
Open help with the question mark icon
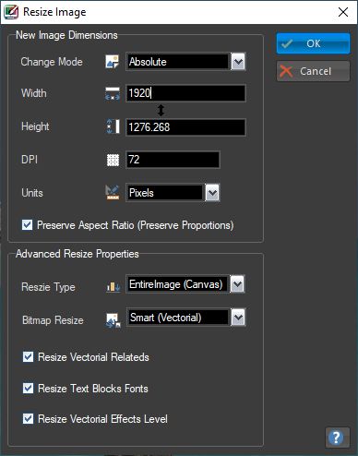click(x=337, y=438)
